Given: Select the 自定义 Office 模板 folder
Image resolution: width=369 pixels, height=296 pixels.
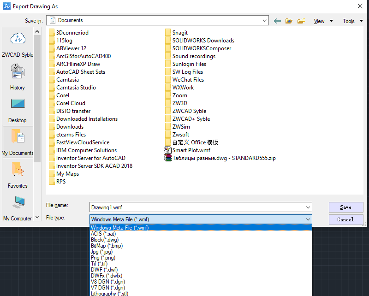Looking at the screenshot, I should pos(192,142).
